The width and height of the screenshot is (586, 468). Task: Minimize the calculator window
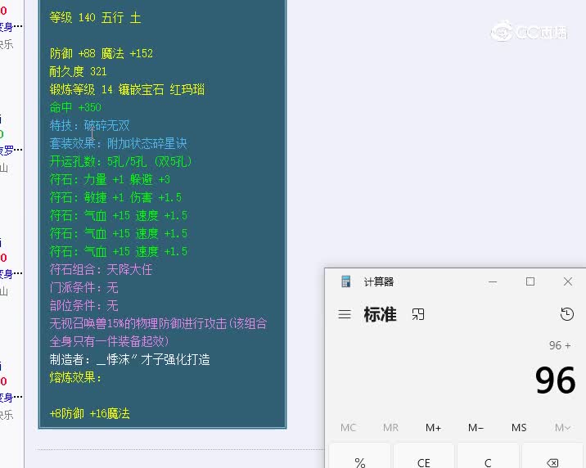pyautogui.click(x=493, y=281)
